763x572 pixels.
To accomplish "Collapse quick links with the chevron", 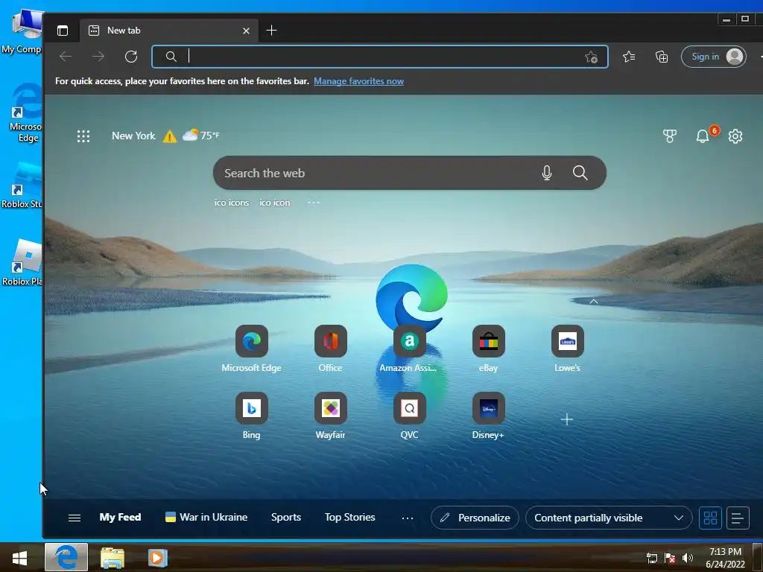I will pos(594,302).
